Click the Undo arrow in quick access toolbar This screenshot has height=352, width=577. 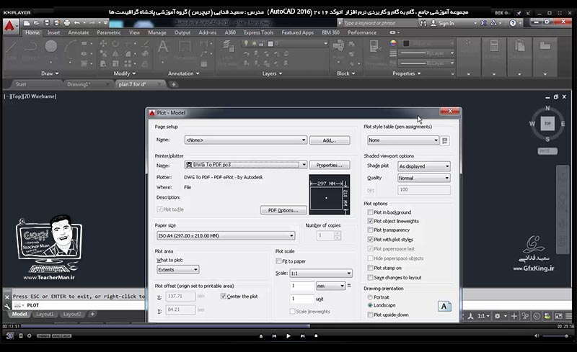[77, 23]
